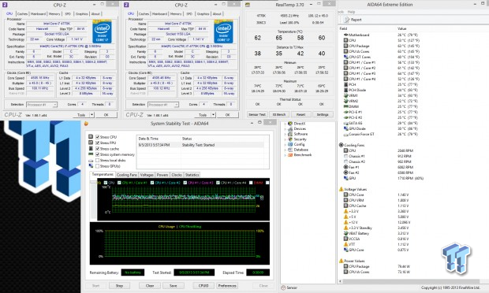This screenshot has height=293, width=489.
Task: Toggle the Stress system memory checkbox
Action: pos(98,154)
